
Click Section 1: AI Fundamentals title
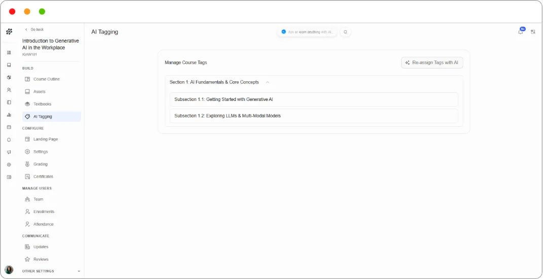(x=214, y=82)
